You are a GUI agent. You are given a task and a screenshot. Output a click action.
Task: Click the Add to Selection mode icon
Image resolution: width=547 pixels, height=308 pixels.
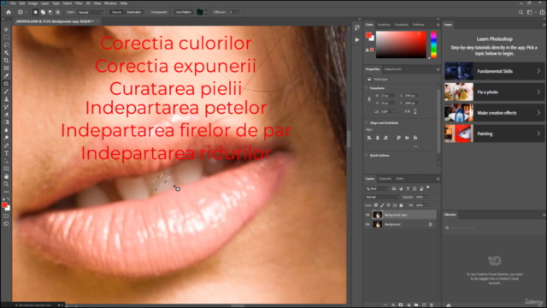click(43, 12)
